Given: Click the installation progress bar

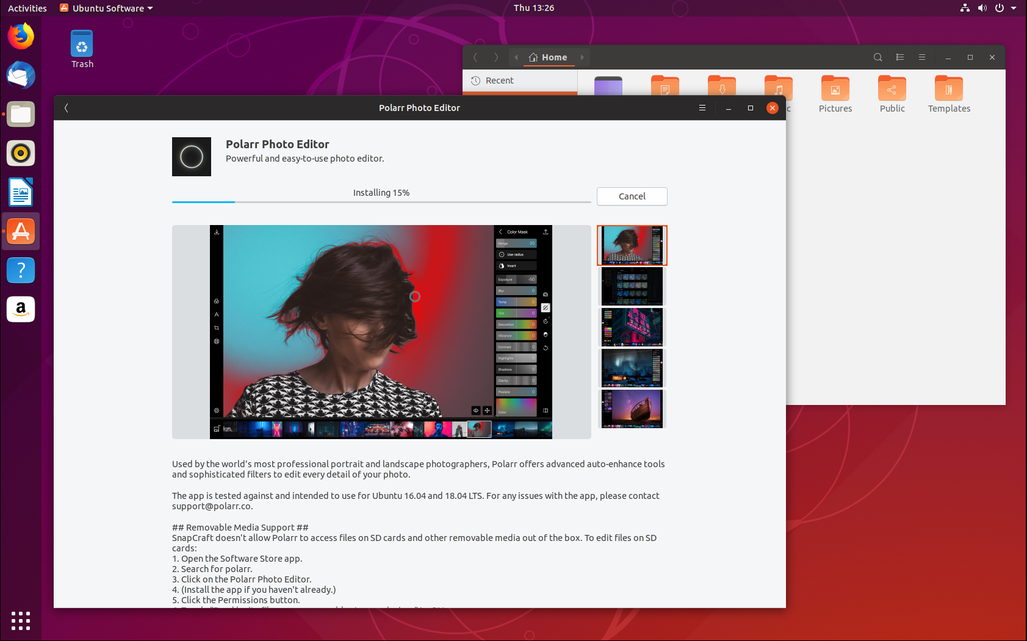Looking at the screenshot, I should click(x=381, y=202).
